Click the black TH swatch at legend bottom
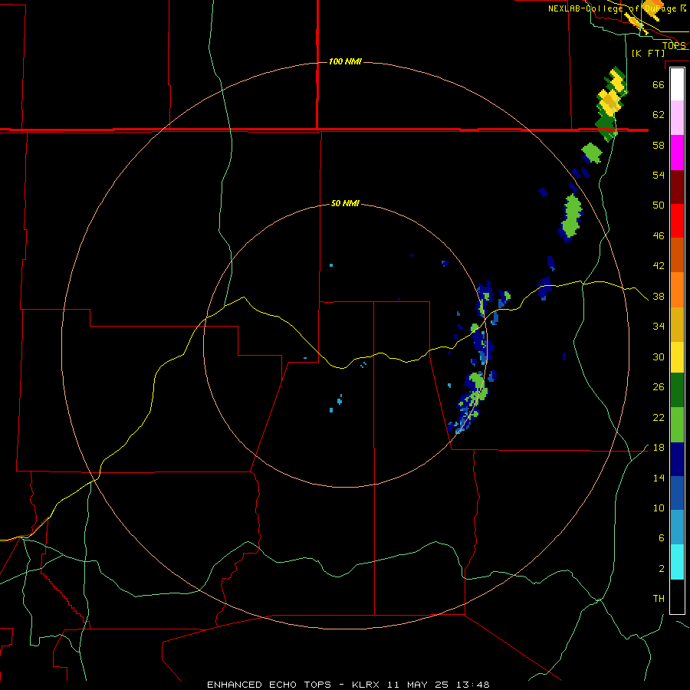690x690 pixels. pyautogui.click(x=677, y=596)
